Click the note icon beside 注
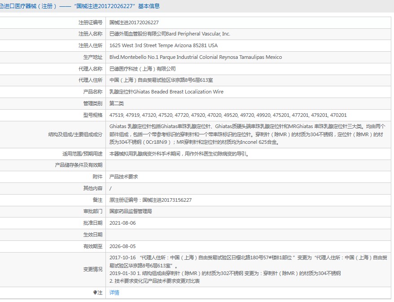This screenshot has height=302, width=394. (x=95, y=293)
